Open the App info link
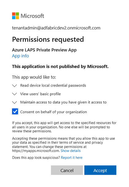 click(20, 56)
